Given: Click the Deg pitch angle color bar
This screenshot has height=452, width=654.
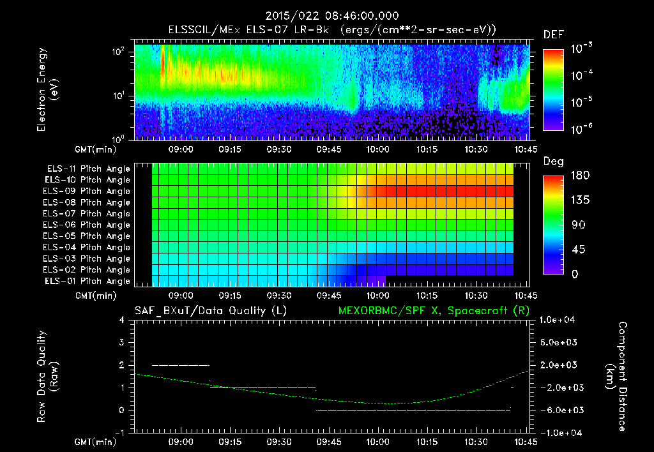Looking at the screenshot, I should [553, 225].
